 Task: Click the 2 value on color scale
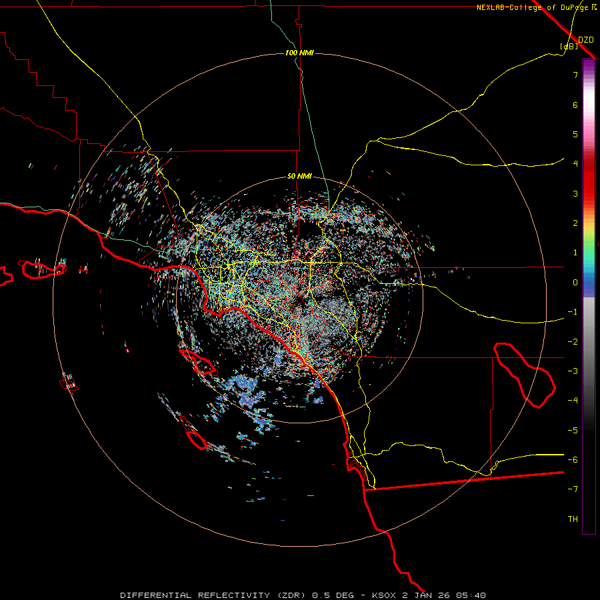point(575,223)
